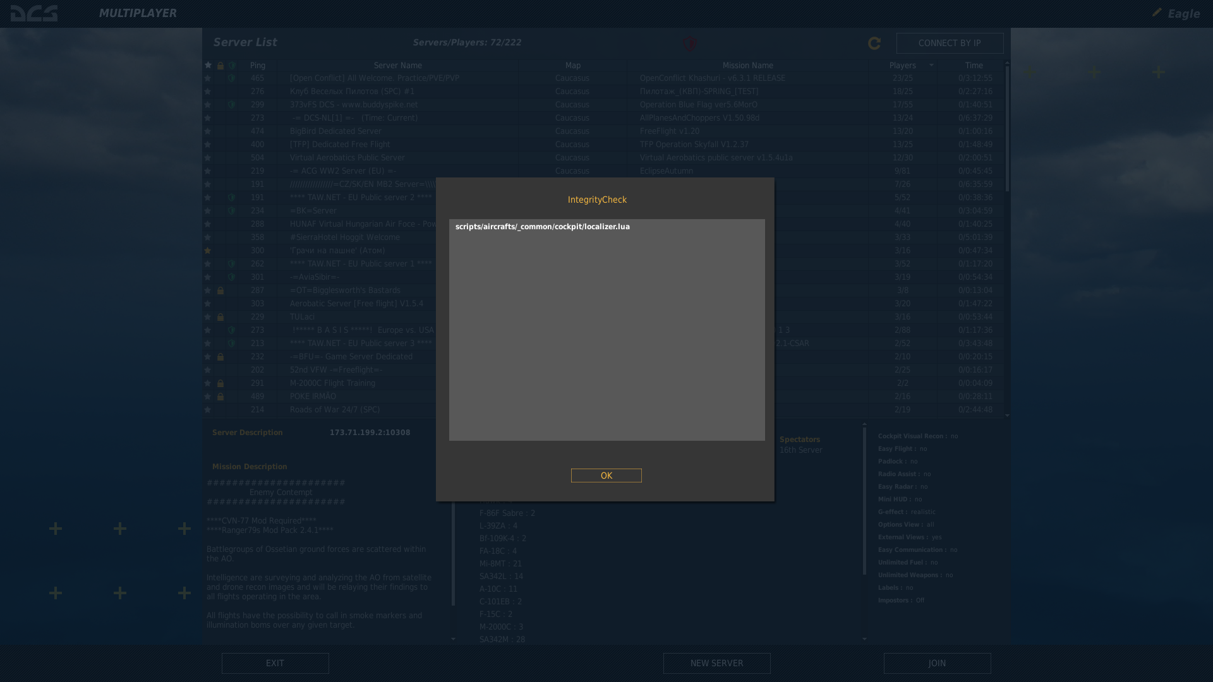Sort by integrity shield column header
This screenshot has width=1213, height=682.
tap(232, 65)
